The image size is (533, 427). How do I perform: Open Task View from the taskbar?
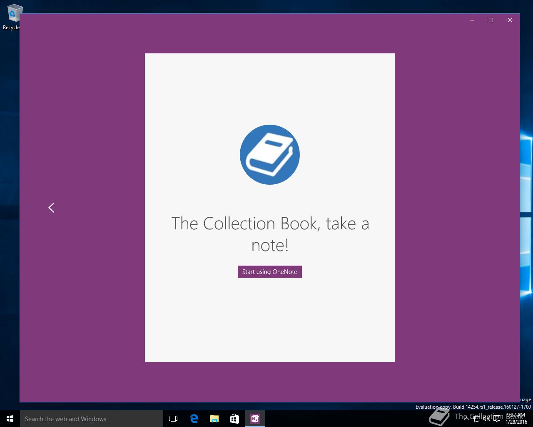tap(173, 419)
